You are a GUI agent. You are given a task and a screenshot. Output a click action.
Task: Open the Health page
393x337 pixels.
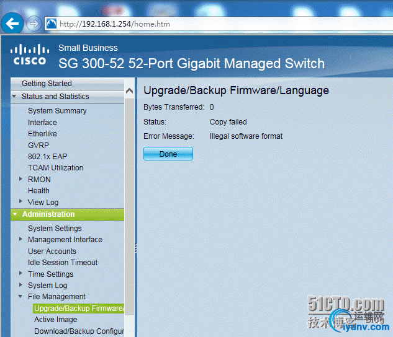pyautogui.click(x=38, y=191)
